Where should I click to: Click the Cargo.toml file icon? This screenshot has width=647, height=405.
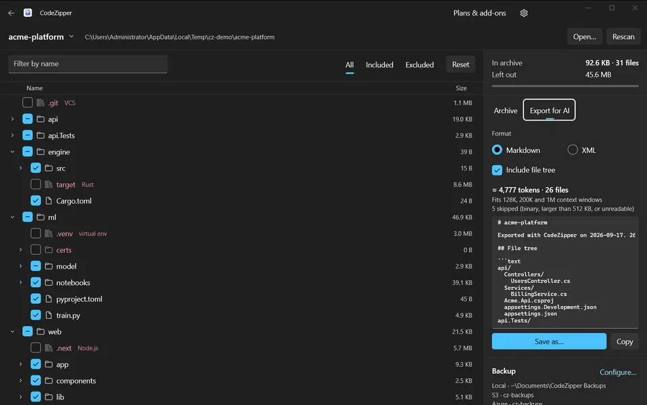49,201
